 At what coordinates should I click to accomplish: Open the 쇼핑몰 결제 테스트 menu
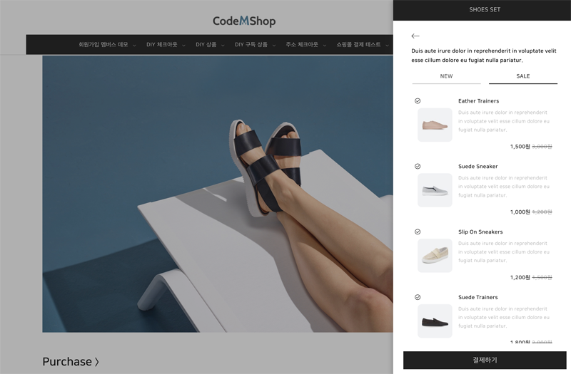pyautogui.click(x=363, y=45)
